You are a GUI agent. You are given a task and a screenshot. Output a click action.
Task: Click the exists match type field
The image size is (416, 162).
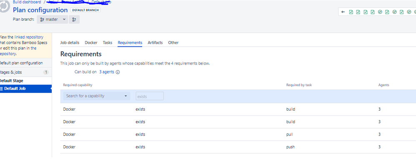150,96
